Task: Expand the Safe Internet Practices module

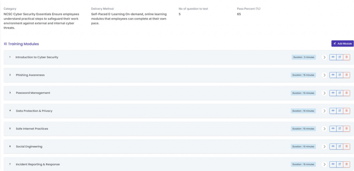Action: [324, 129]
